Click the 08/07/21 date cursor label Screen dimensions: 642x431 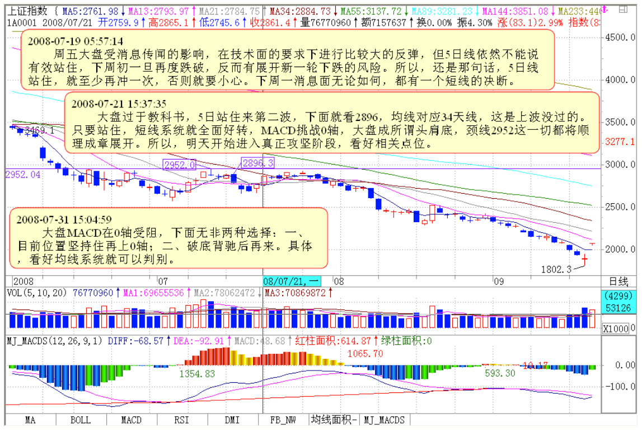click(x=292, y=281)
